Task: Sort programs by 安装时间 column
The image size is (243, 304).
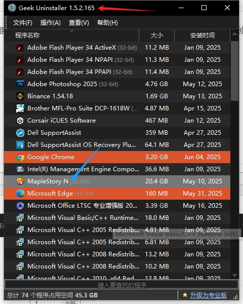Action: pos(202,35)
